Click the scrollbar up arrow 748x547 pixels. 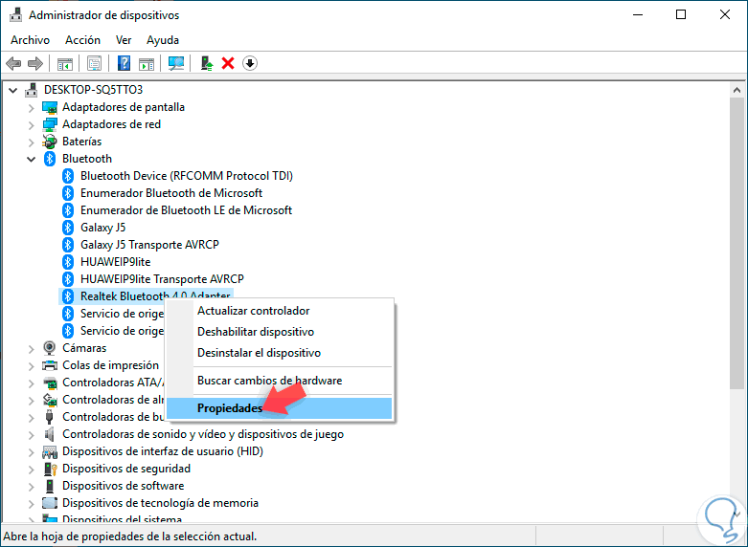pyautogui.click(x=737, y=90)
